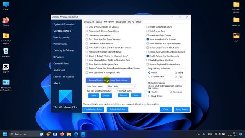Choose Create Shortcut drag option

149,77
